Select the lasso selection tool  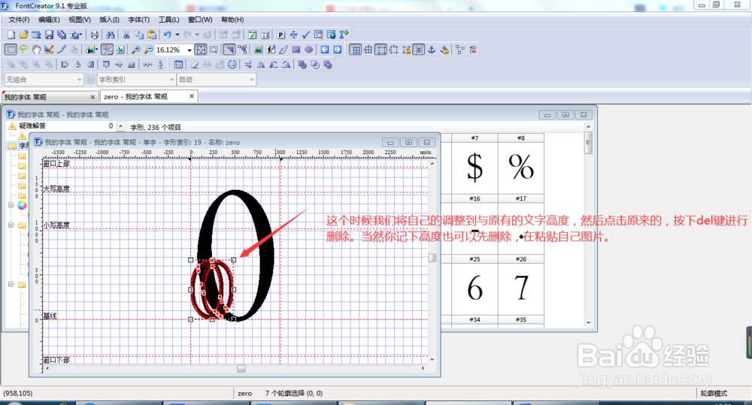pos(23,50)
